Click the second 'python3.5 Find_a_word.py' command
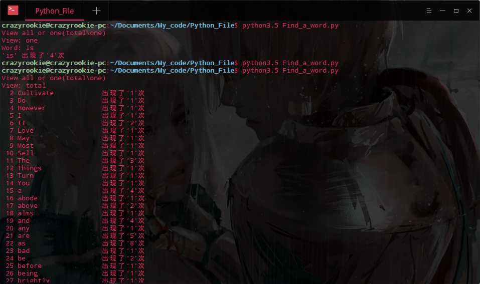 point(290,63)
